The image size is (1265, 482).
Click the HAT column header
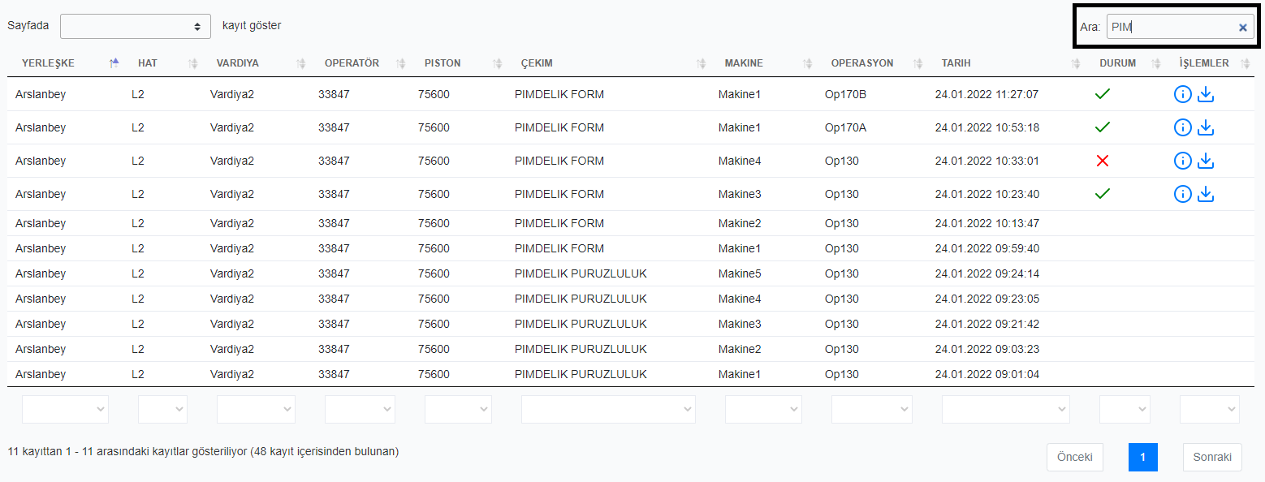(146, 63)
